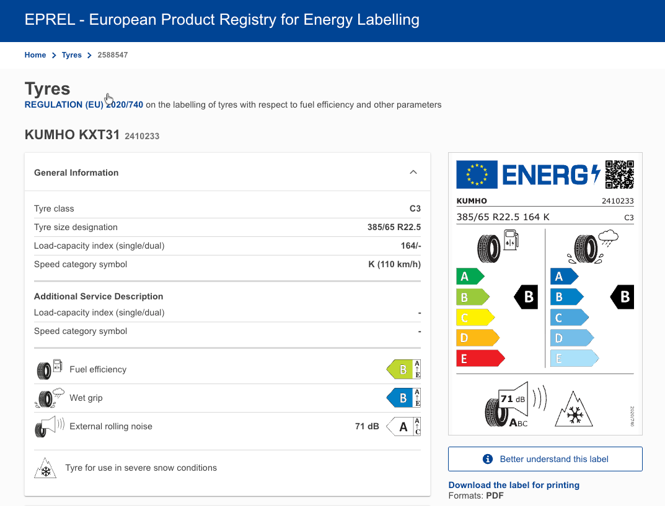
Task: Click the info icon in Better understand button
Action: pyautogui.click(x=488, y=459)
